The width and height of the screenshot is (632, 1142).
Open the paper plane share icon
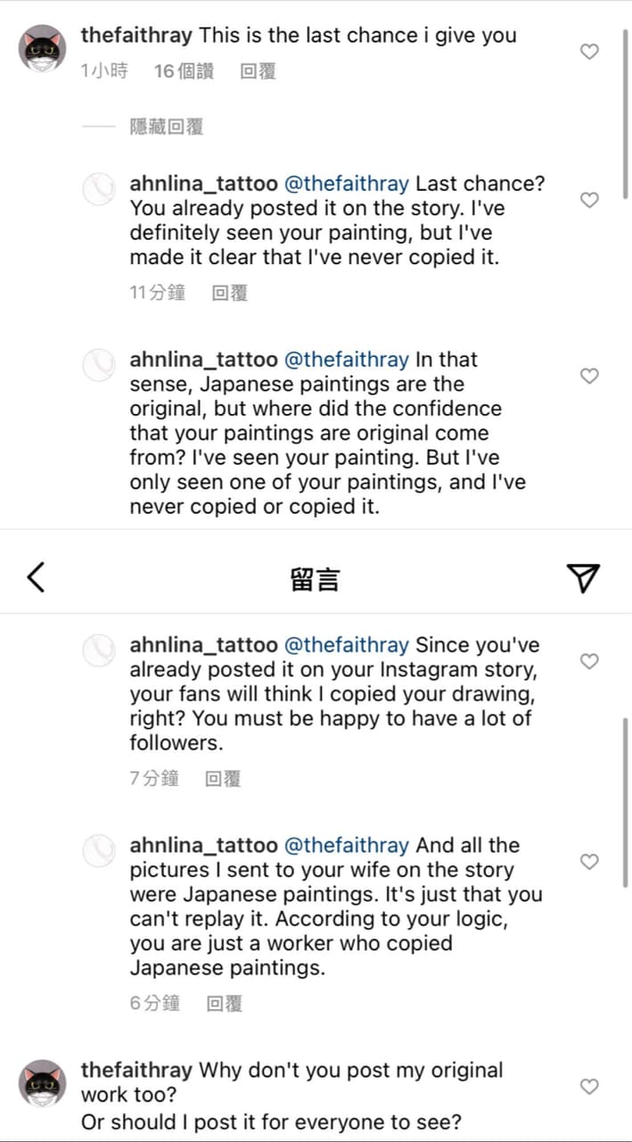583,577
